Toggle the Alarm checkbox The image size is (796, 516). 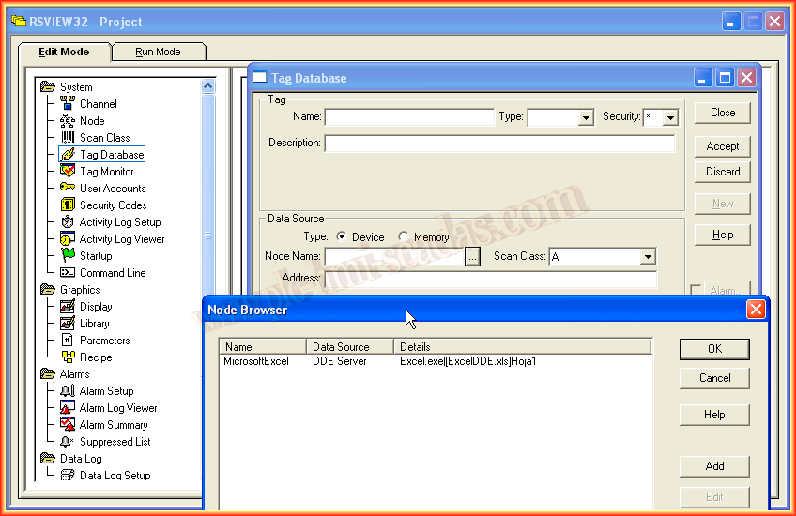click(x=696, y=291)
